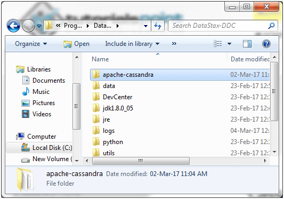Image resolution: width=284 pixels, height=199 pixels.
Task: Select the DevCenter folder name
Action: 118,97
